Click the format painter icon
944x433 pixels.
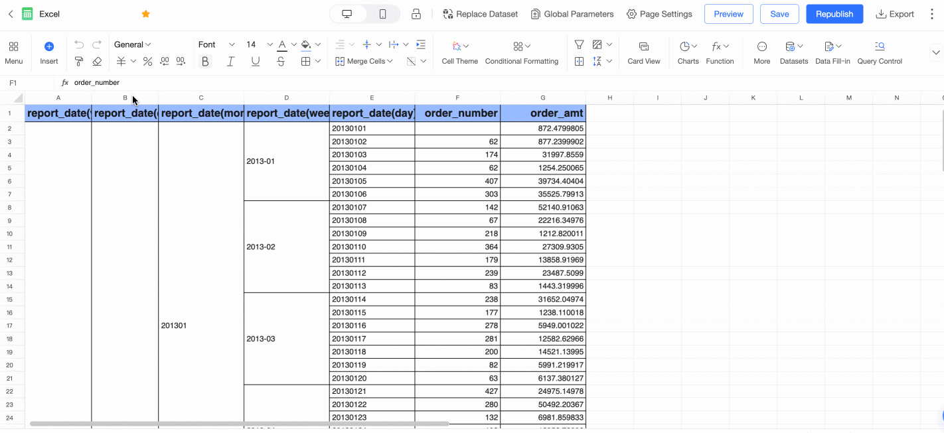click(x=79, y=62)
